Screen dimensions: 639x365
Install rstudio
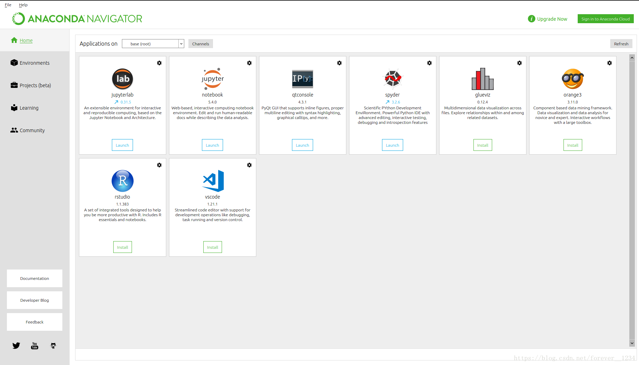pos(123,247)
